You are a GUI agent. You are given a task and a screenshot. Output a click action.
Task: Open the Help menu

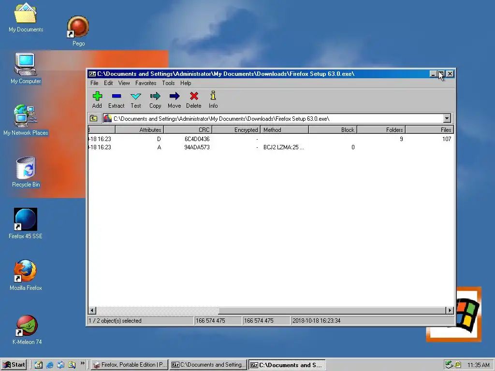tap(186, 83)
